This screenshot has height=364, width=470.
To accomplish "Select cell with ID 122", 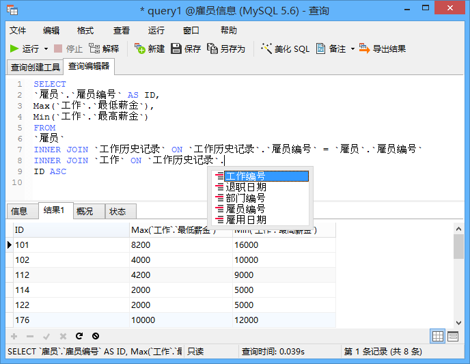I will (71, 305).
